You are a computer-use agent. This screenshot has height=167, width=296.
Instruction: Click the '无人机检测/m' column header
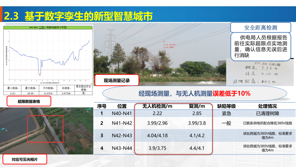pyautogui.click(x=157, y=106)
